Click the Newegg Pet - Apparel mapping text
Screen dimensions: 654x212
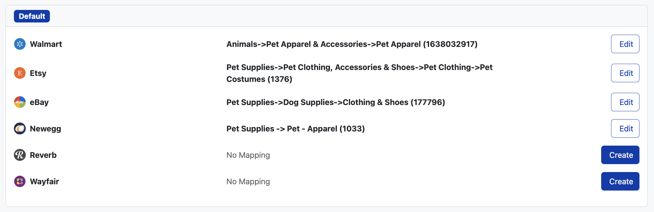point(296,129)
